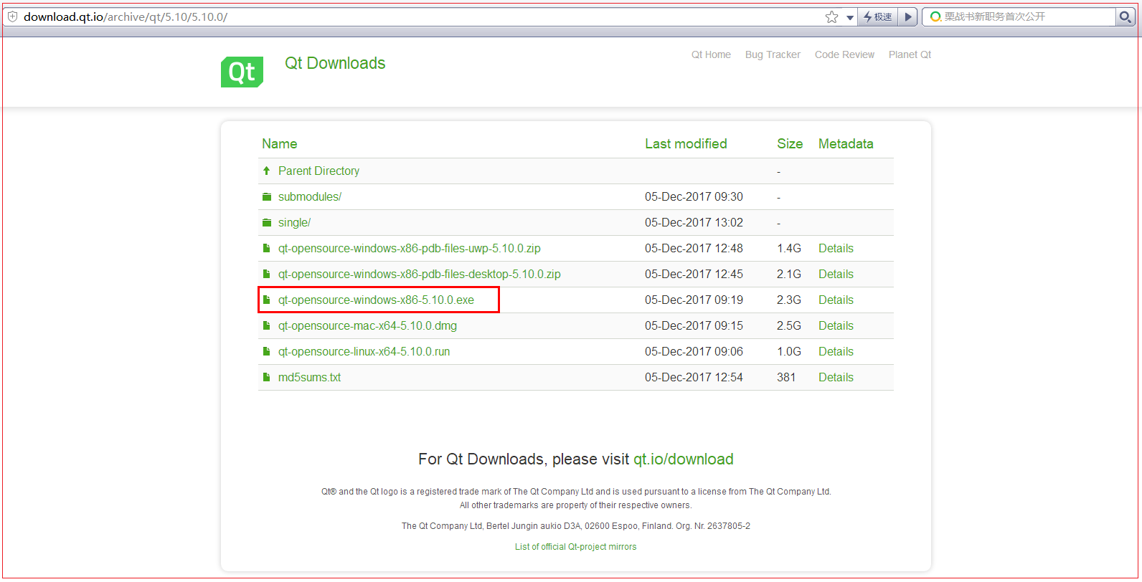Click the site security shield icon
Viewport: 1142px width, 582px height.
click(12, 16)
